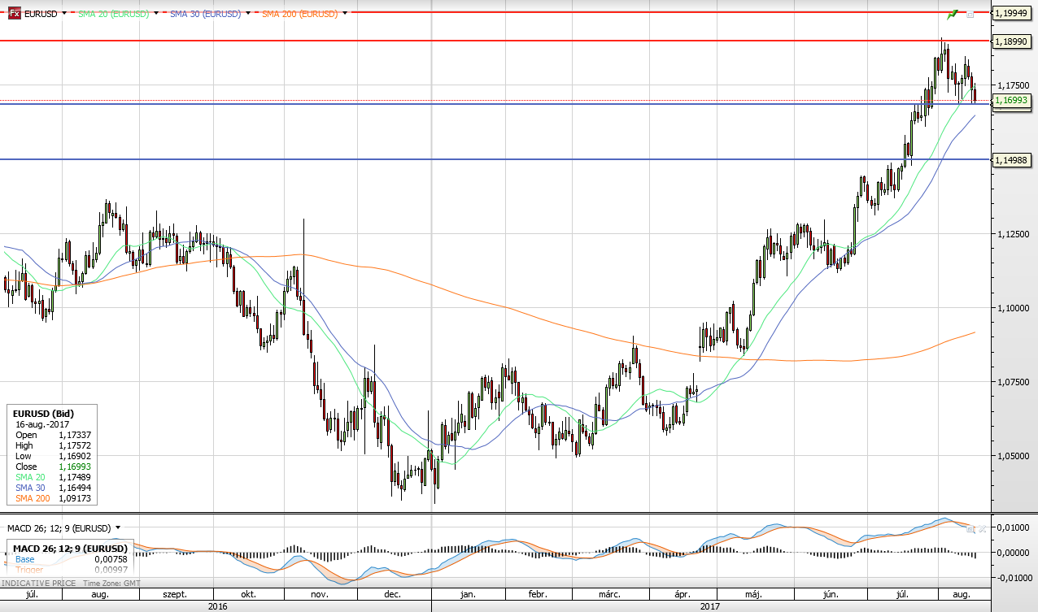Close the MACD panel with its X icon

982,528
